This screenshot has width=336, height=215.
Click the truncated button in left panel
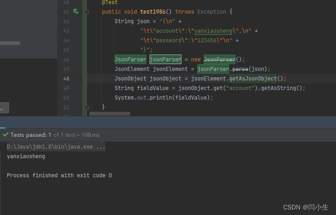tap(4, 107)
